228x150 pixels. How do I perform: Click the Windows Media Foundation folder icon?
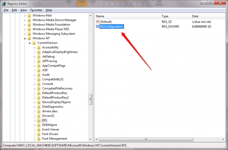pyautogui.click(x=29, y=24)
